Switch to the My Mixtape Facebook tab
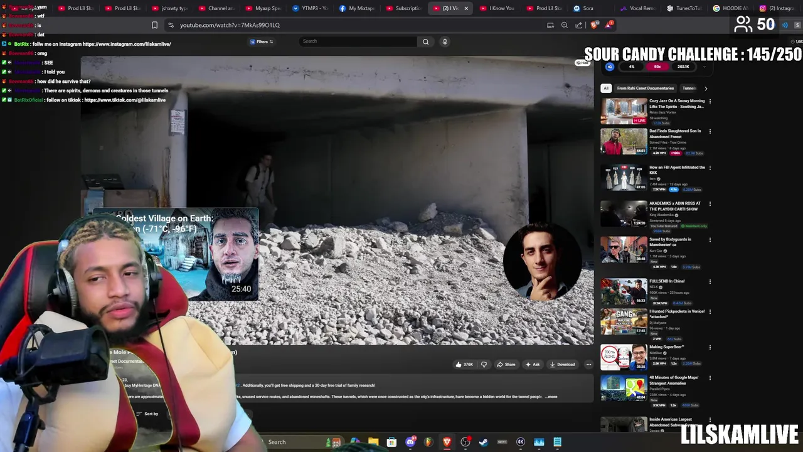Image resolution: width=803 pixels, height=452 pixels. coord(356,8)
